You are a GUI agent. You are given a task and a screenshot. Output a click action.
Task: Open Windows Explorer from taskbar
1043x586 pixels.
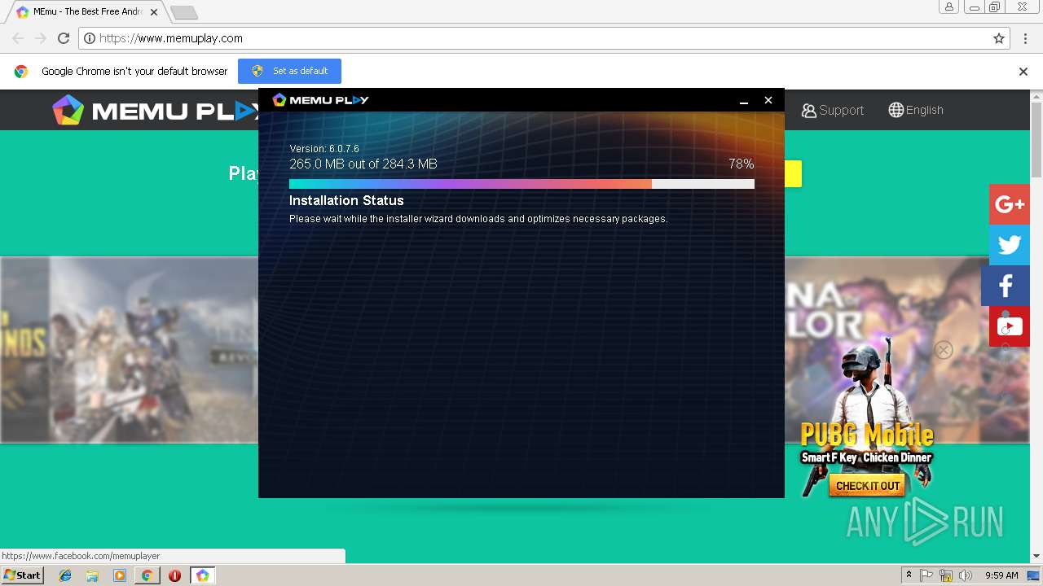tap(92, 575)
